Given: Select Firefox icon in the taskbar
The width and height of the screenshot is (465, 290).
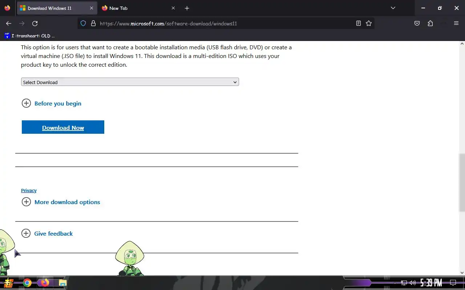Looking at the screenshot, I should click(45, 283).
